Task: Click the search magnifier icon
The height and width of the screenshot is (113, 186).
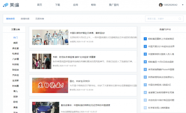Action: coord(180,19)
